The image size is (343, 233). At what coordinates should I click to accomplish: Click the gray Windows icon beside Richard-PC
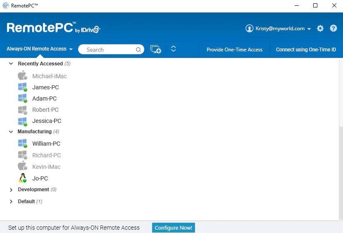click(x=23, y=155)
